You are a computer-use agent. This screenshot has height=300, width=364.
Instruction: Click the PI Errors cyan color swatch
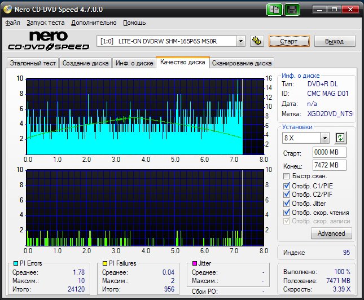tap(16, 263)
